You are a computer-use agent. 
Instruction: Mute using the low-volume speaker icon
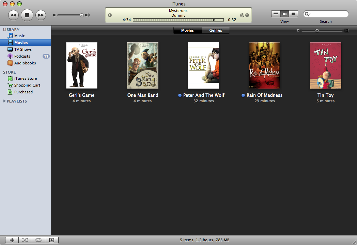coord(55,15)
